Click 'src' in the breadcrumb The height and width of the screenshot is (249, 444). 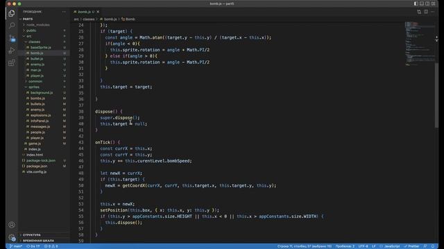coord(76,19)
